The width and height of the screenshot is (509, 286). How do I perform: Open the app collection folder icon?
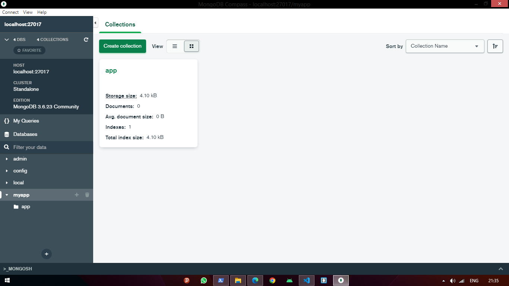pyautogui.click(x=16, y=207)
